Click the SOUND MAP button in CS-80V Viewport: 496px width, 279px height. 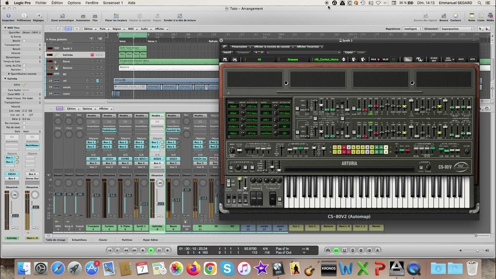[434, 59]
